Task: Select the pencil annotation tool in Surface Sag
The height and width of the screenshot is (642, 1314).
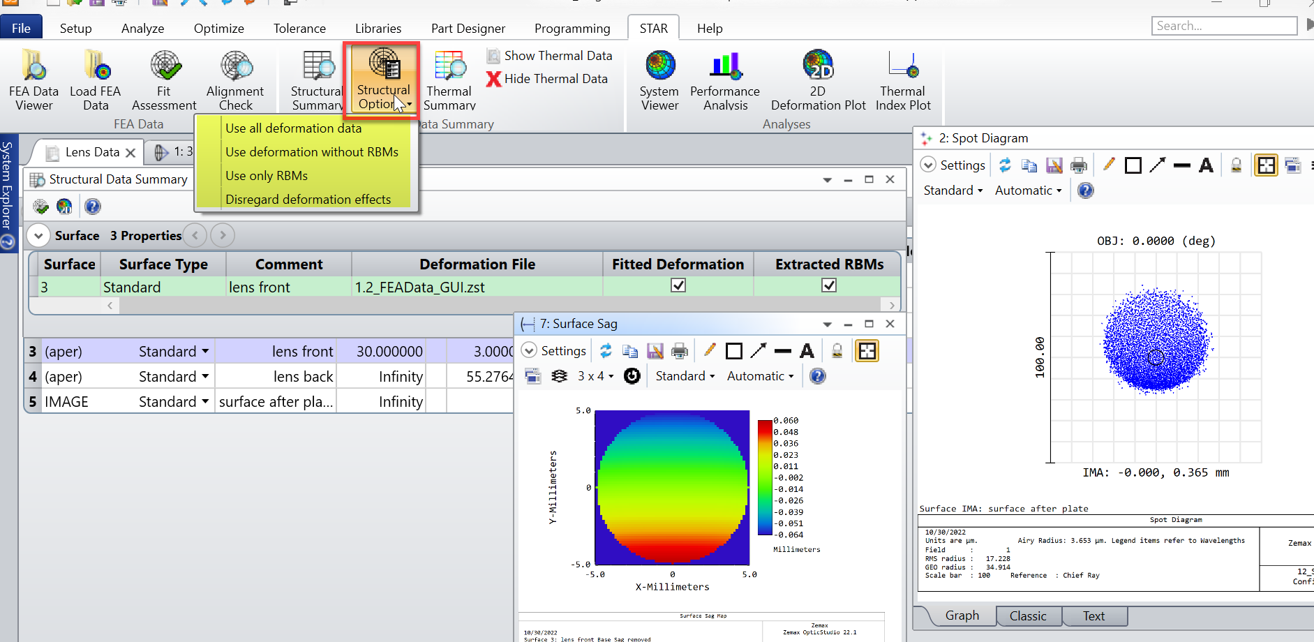Action: 710,350
